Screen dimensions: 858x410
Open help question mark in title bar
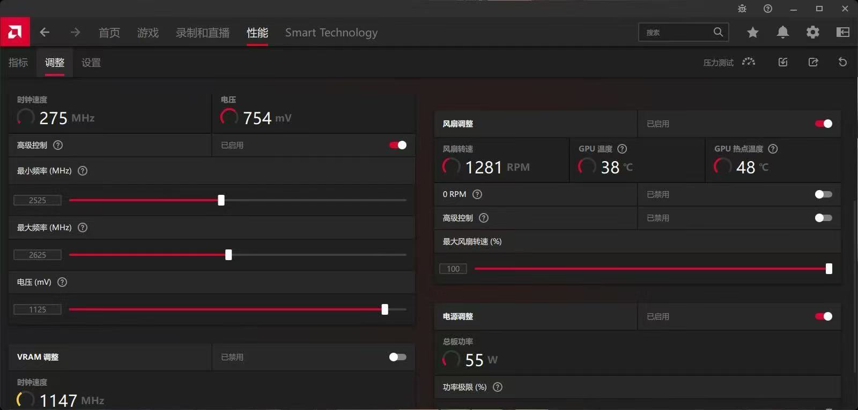click(x=768, y=9)
